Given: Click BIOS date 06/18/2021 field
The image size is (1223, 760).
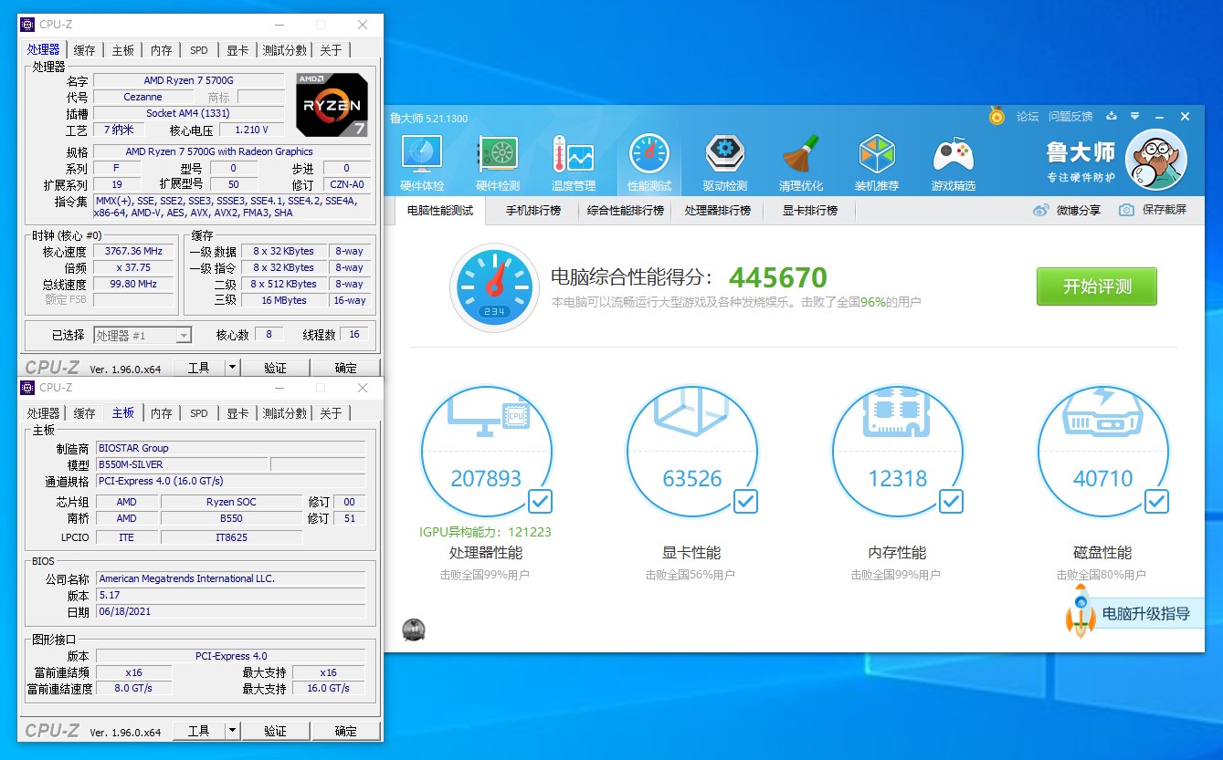Looking at the screenshot, I should [230, 612].
